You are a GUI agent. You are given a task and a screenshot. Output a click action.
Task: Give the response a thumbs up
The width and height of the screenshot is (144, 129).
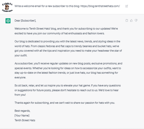131,20
